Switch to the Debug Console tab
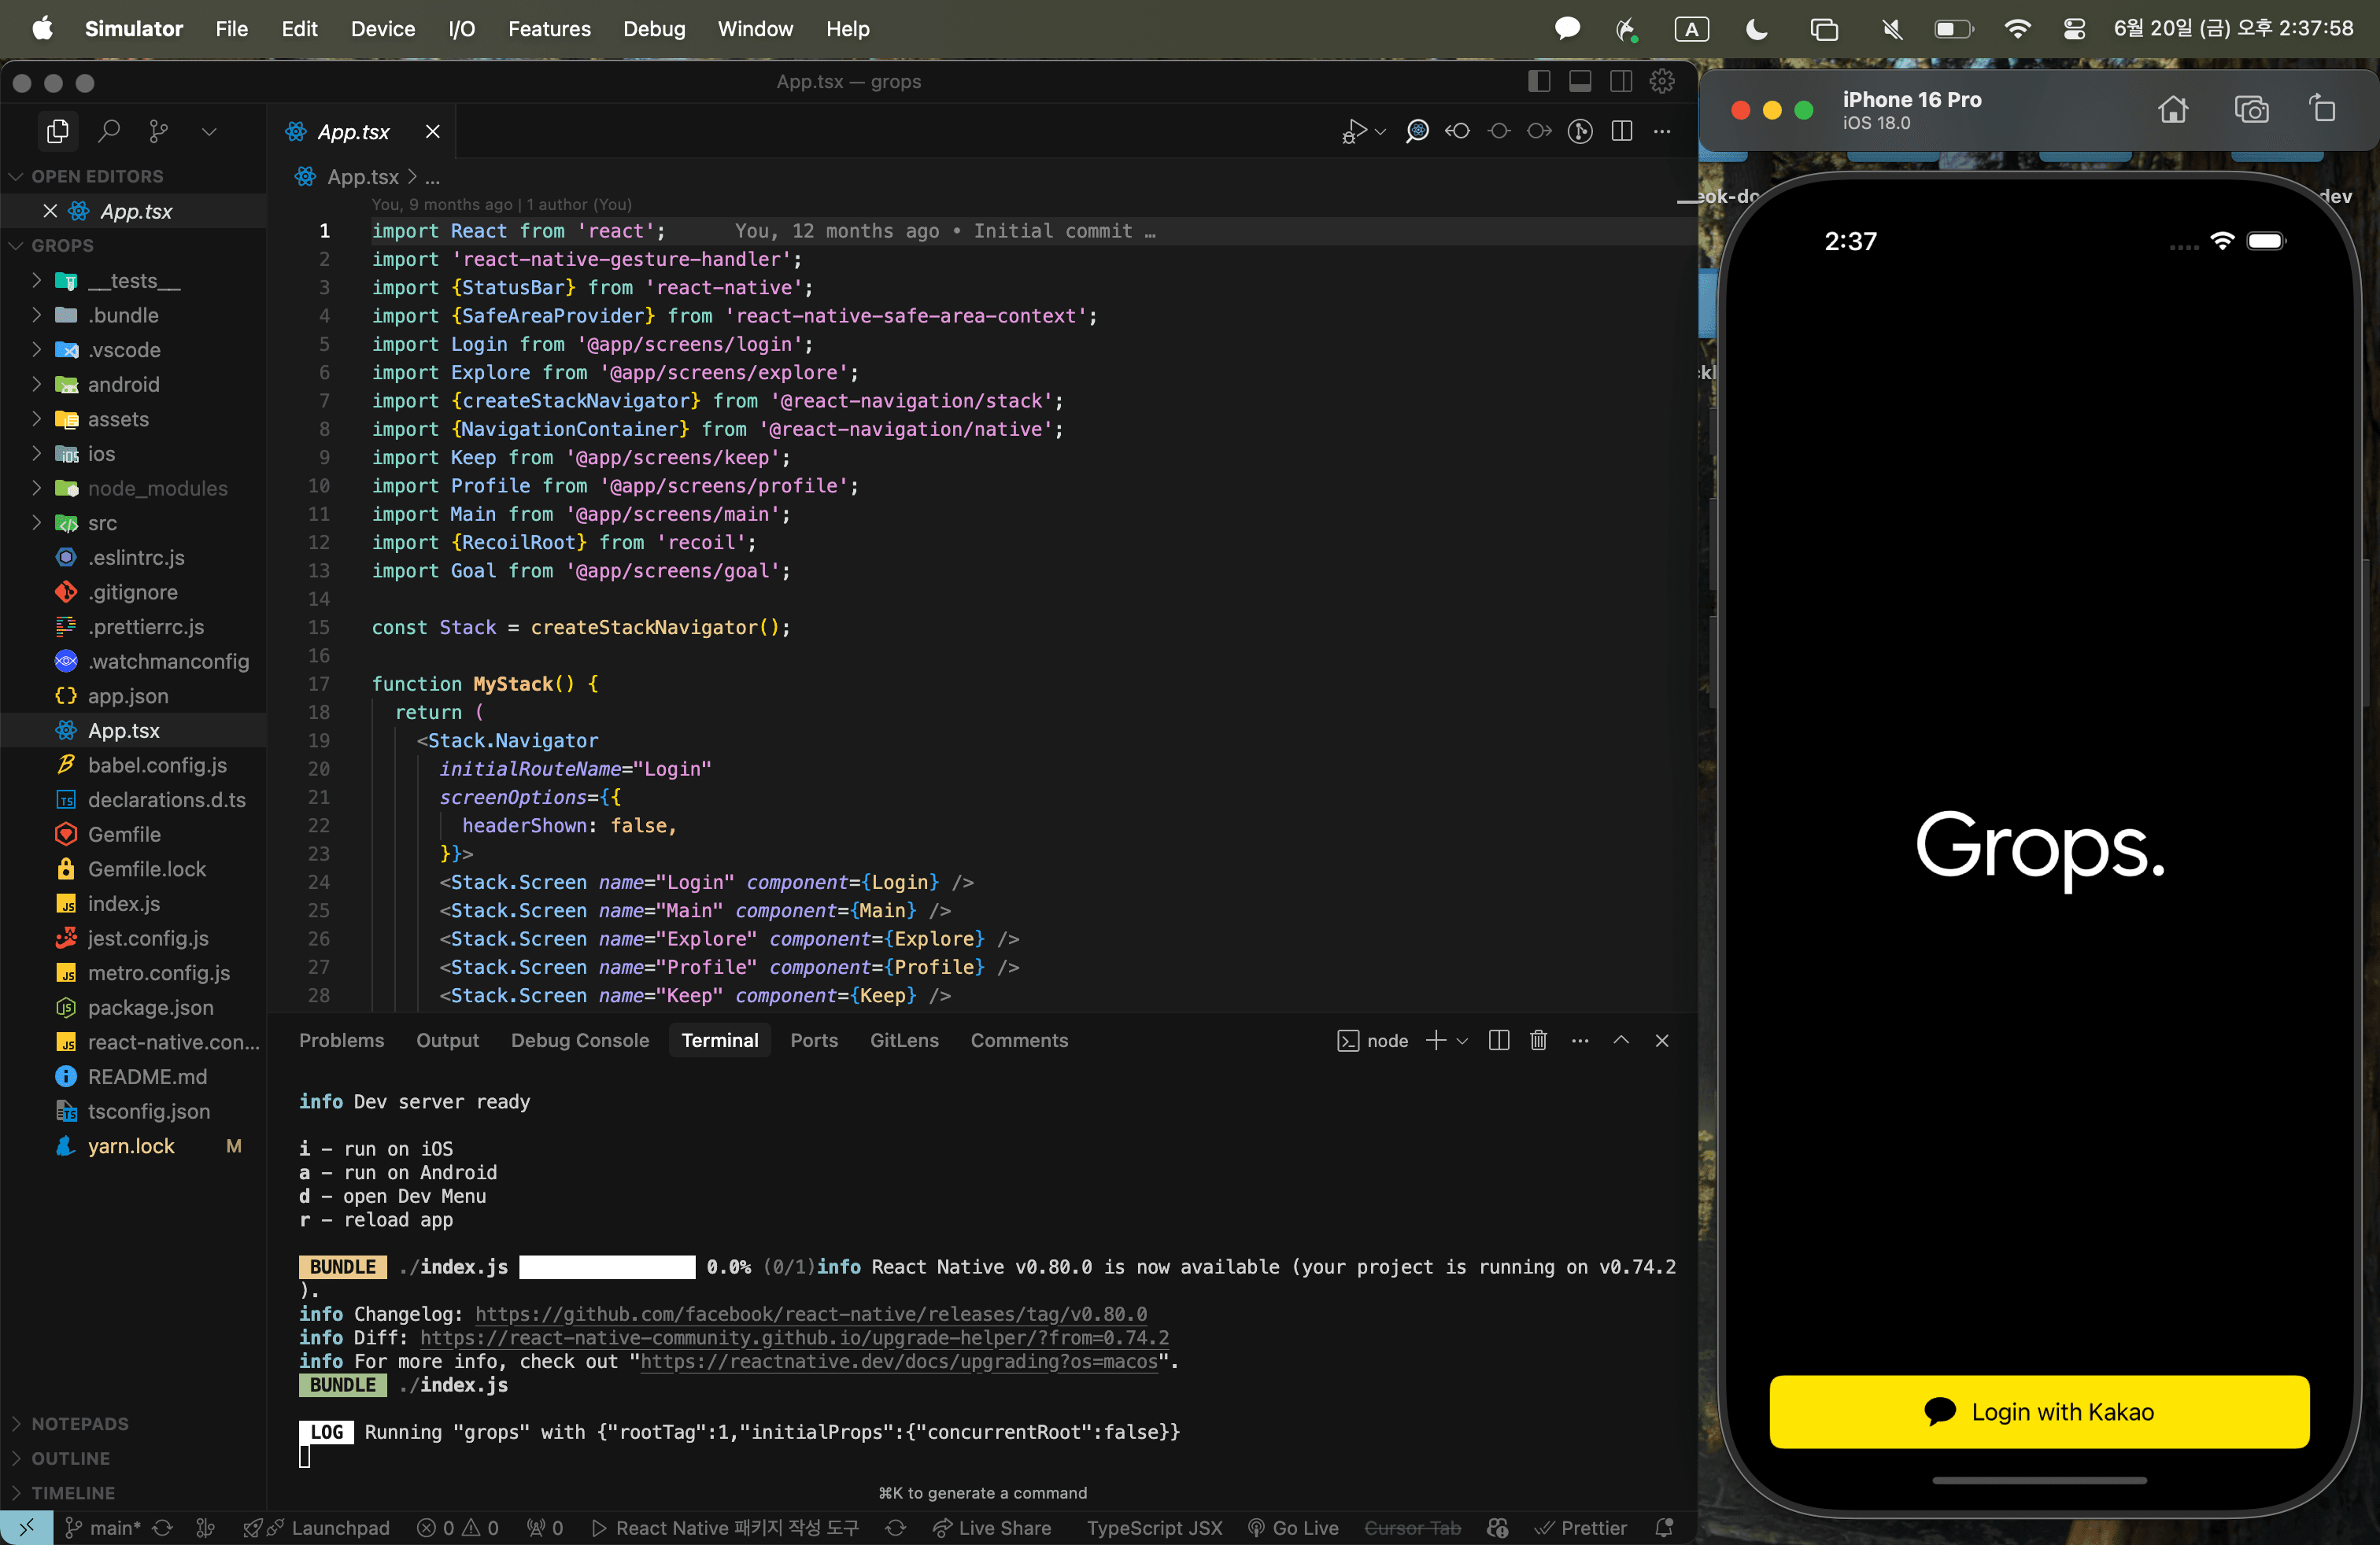 (x=580, y=1040)
